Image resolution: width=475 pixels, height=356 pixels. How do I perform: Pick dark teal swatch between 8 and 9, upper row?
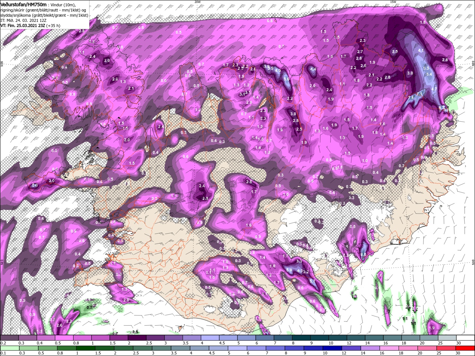(x=301, y=338)
